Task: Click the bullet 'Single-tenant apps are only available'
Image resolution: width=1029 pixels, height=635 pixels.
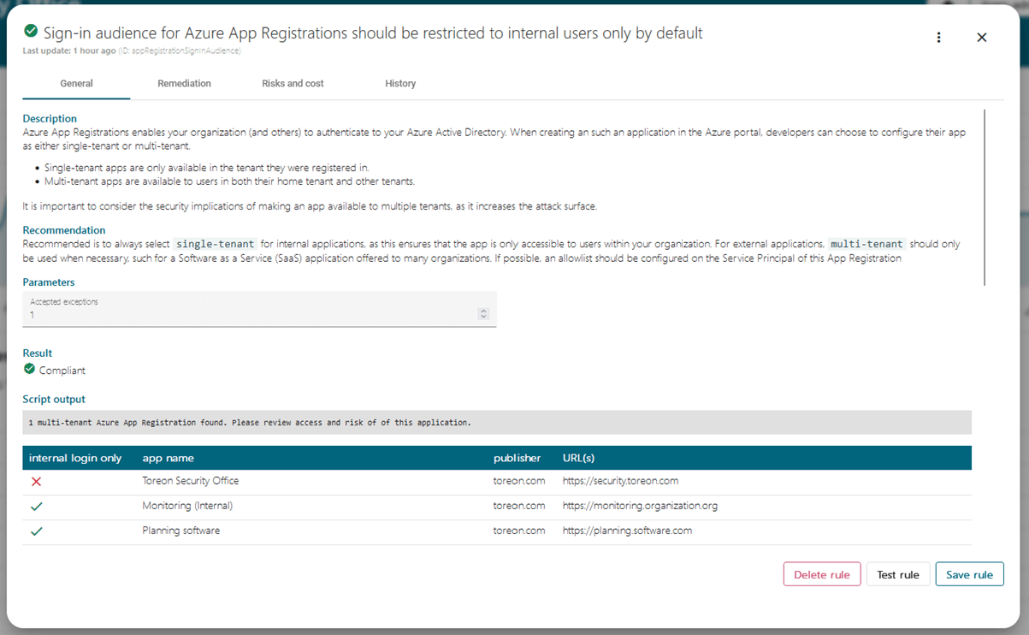Action: click(x=207, y=168)
